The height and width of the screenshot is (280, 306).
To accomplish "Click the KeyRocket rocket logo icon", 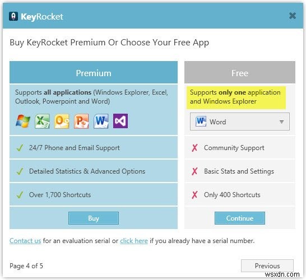I will click(13, 16).
